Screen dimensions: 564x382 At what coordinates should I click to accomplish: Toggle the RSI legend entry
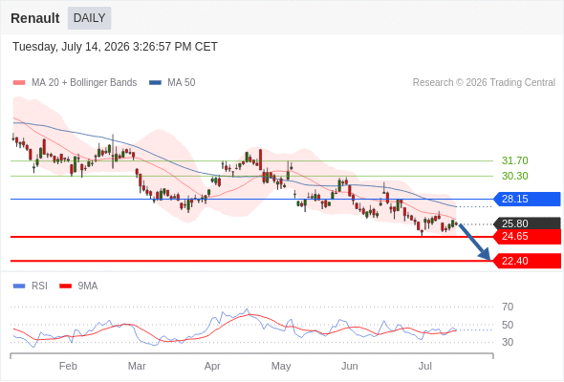31,286
